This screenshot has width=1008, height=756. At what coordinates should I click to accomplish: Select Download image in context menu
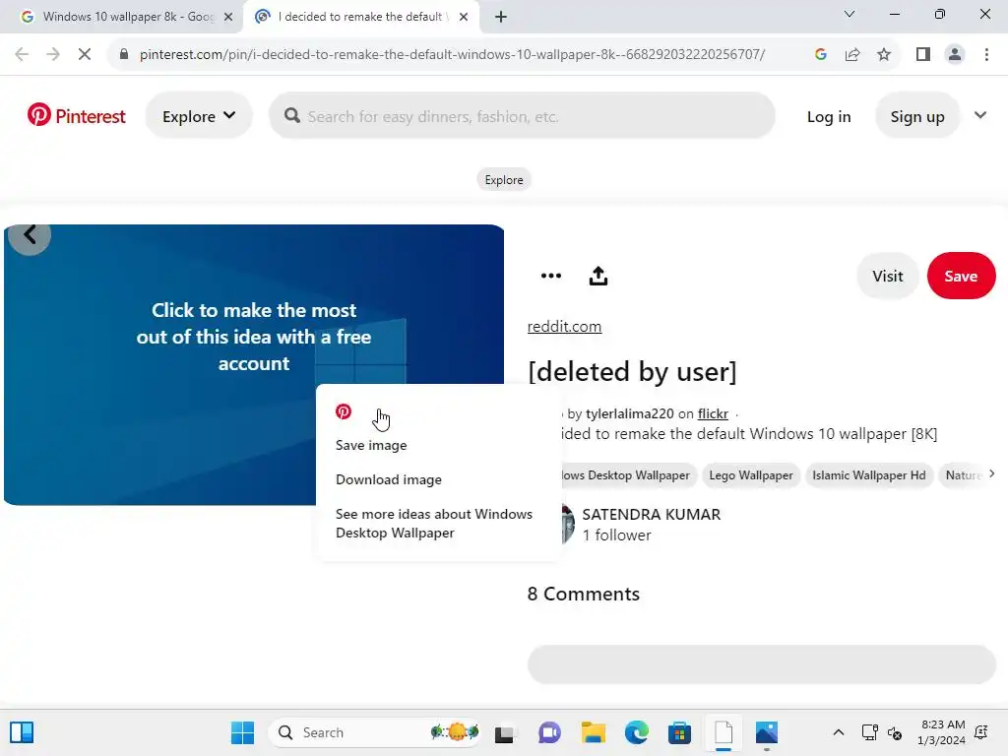tap(388, 479)
